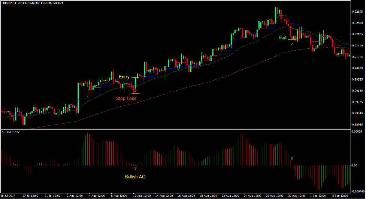Viewport: 366px width, 199px height.
Task: Click the AO indicator value label
Action: (10, 132)
